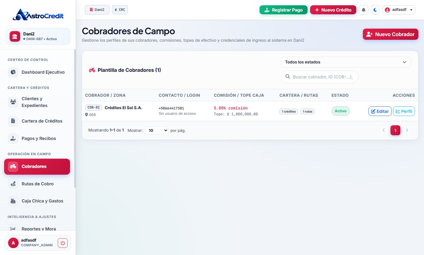Click the search magnifier icon
Screen dimensions: 424x255
(x=288, y=76)
